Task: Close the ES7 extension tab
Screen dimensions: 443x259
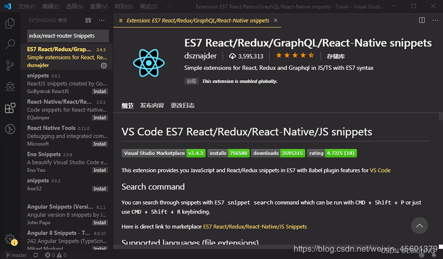Action: [x=276, y=20]
